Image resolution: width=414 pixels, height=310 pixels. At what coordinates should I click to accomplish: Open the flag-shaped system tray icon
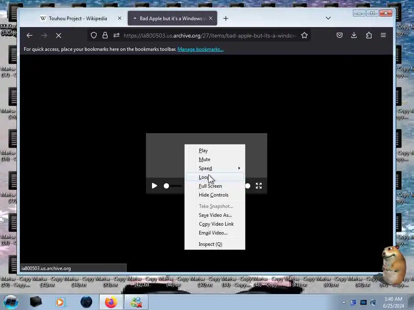click(x=353, y=302)
